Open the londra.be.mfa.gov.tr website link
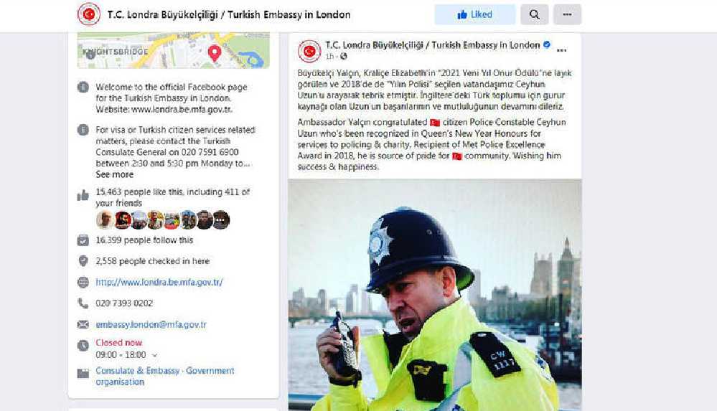 click(159, 282)
